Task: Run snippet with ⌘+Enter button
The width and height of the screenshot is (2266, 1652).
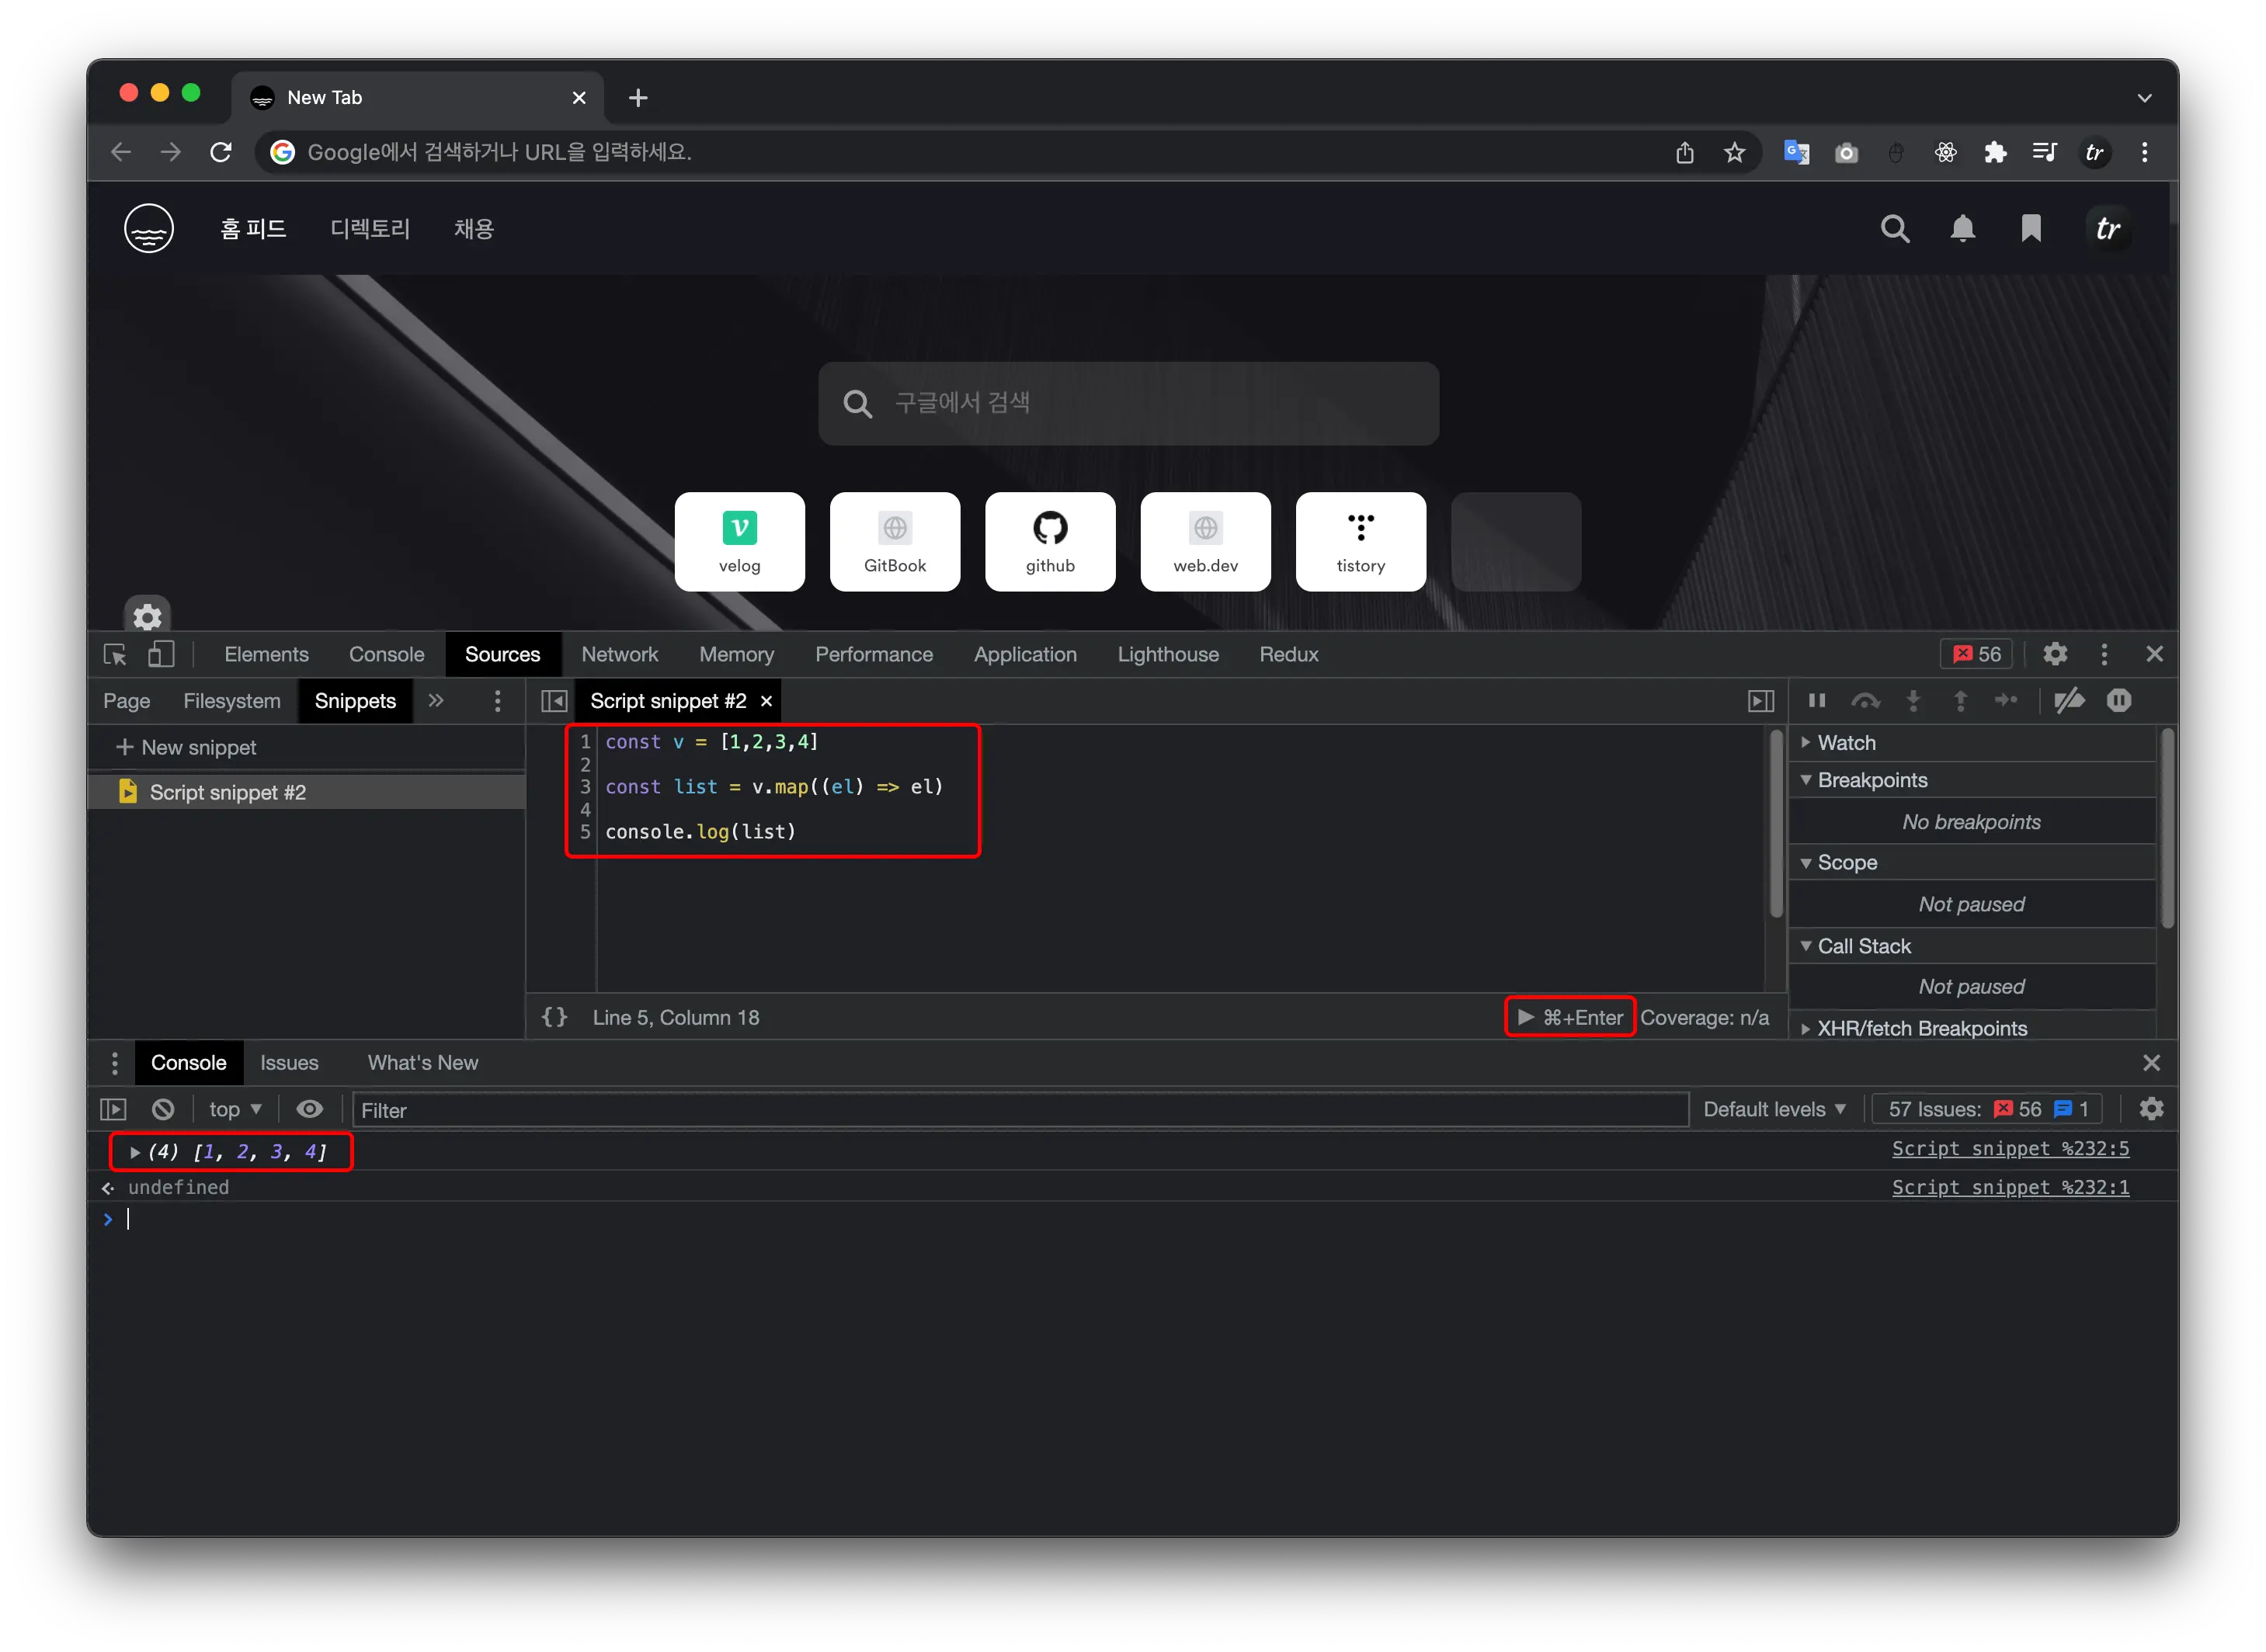Action: pos(1569,1017)
